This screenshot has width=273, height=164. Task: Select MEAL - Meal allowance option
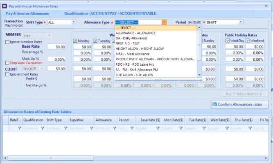pyautogui.click(x=156, y=54)
